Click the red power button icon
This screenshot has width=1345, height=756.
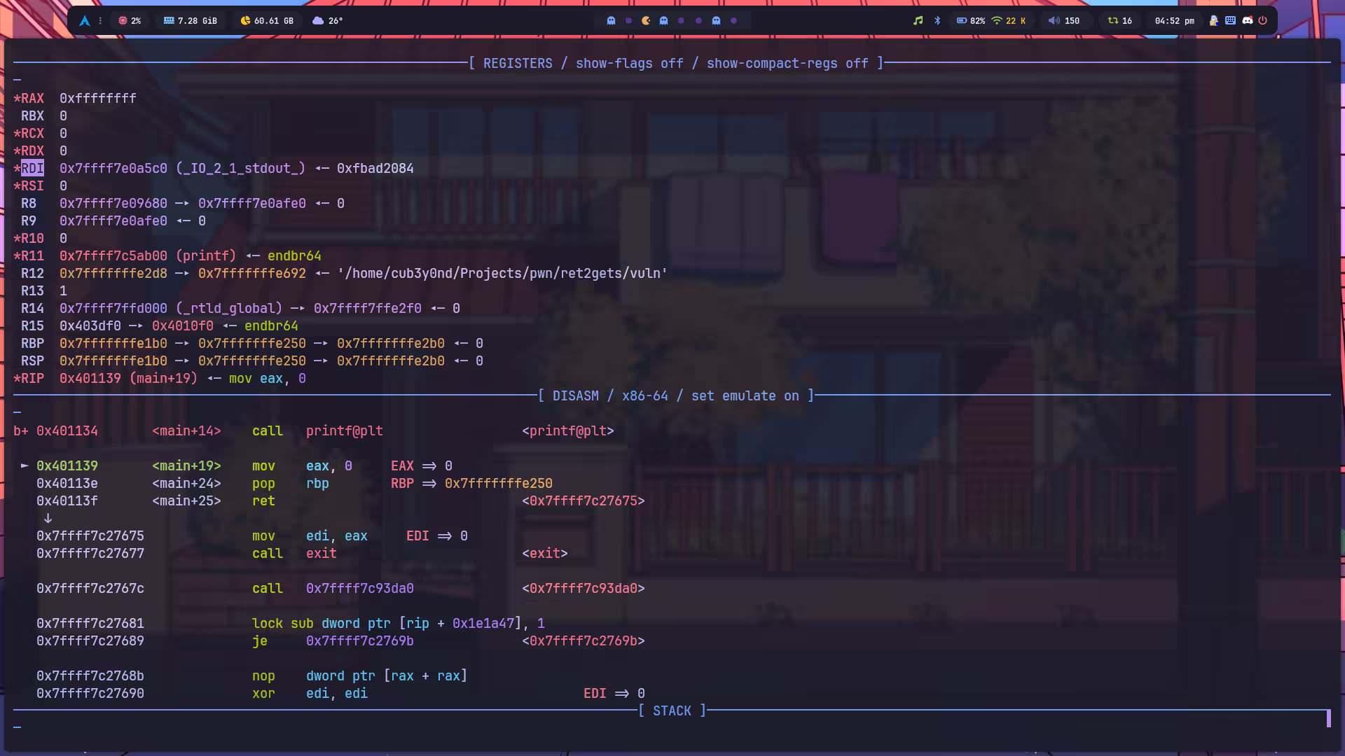1263,21
